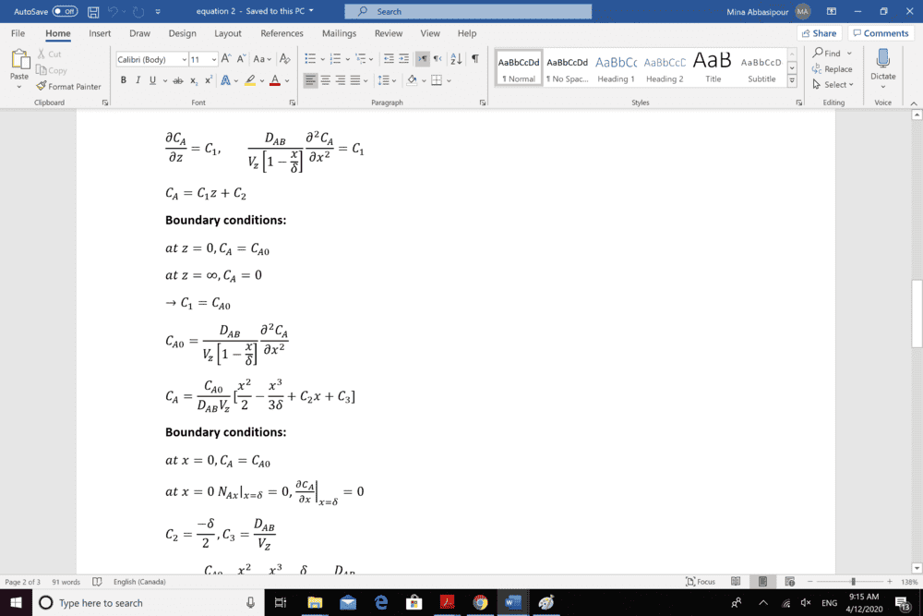Screen dimensions: 923x616
Task: Apply Superscript formatting
Action: click(209, 80)
